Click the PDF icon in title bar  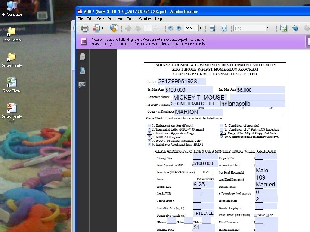click(80, 12)
